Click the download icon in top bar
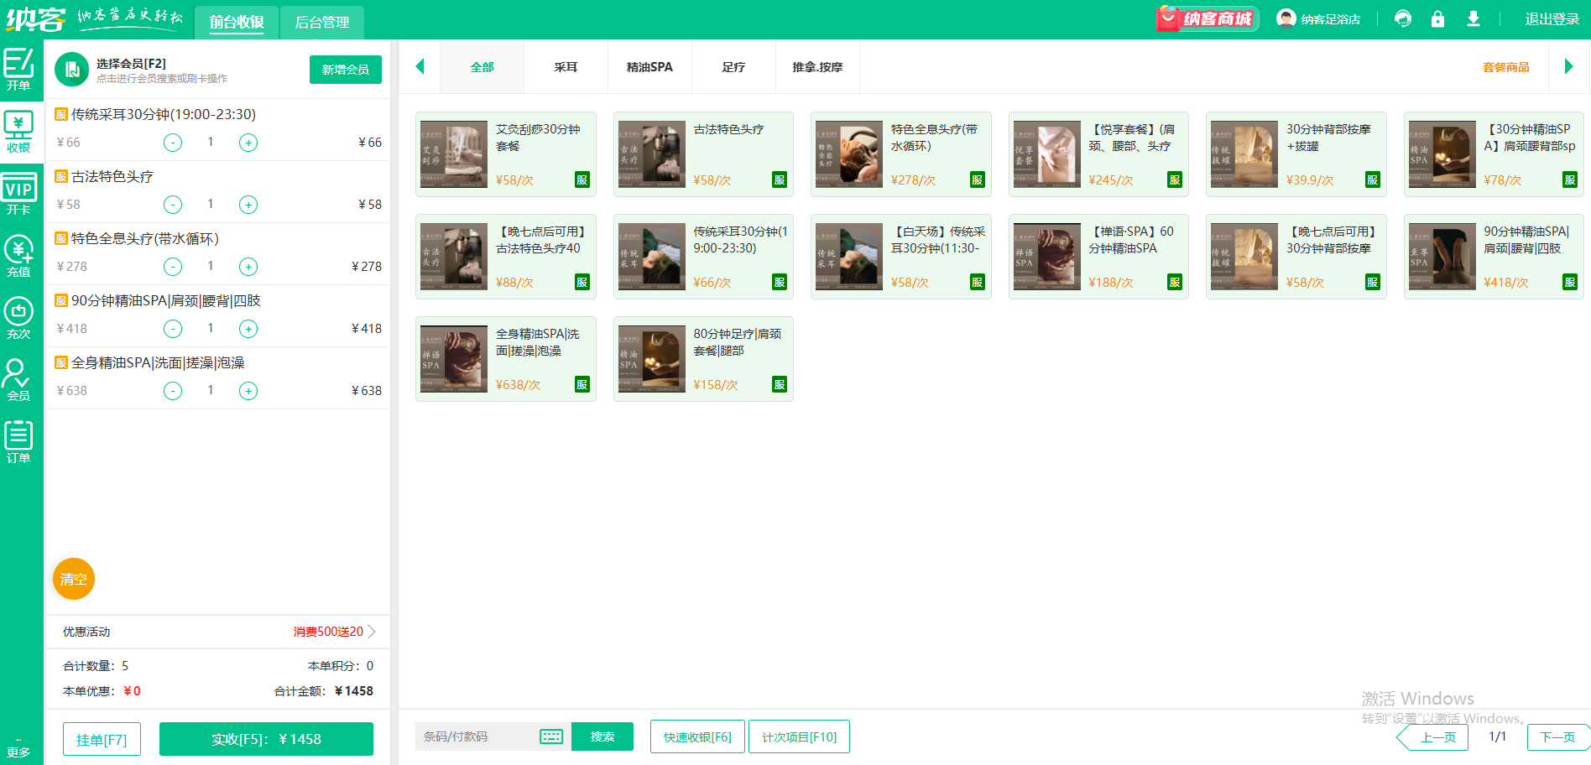 pyautogui.click(x=1473, y=18)
